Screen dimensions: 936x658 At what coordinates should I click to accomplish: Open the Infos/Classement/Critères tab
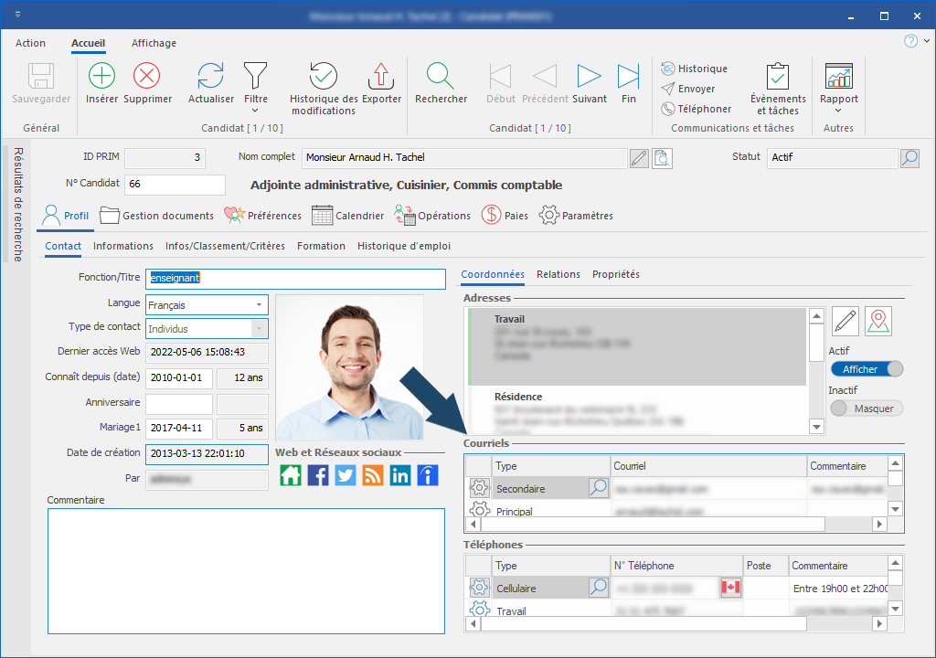click(x=225, y=246)
